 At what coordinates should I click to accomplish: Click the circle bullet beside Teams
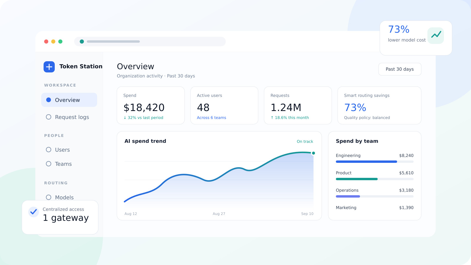tap(49, 164)
